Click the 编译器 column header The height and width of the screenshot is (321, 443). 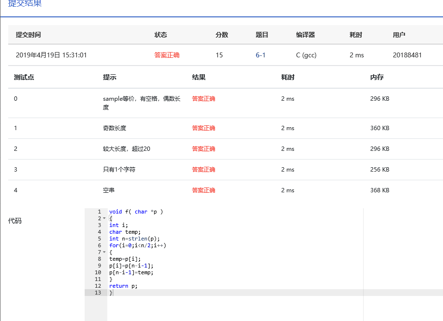[305, 35]
